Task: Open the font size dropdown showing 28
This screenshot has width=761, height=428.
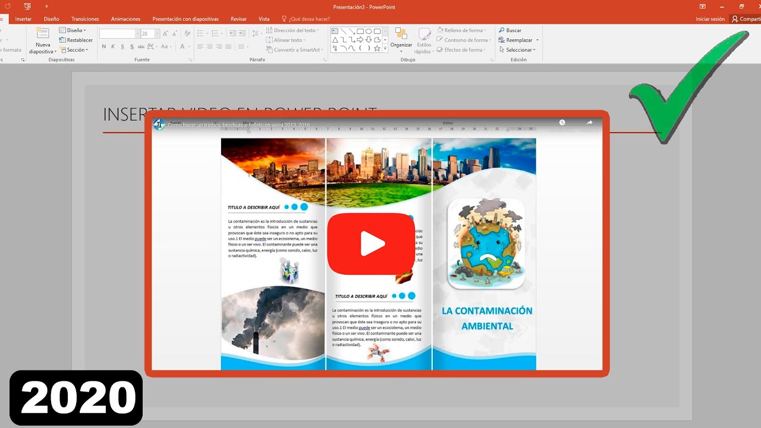Action: click(157, 34)
